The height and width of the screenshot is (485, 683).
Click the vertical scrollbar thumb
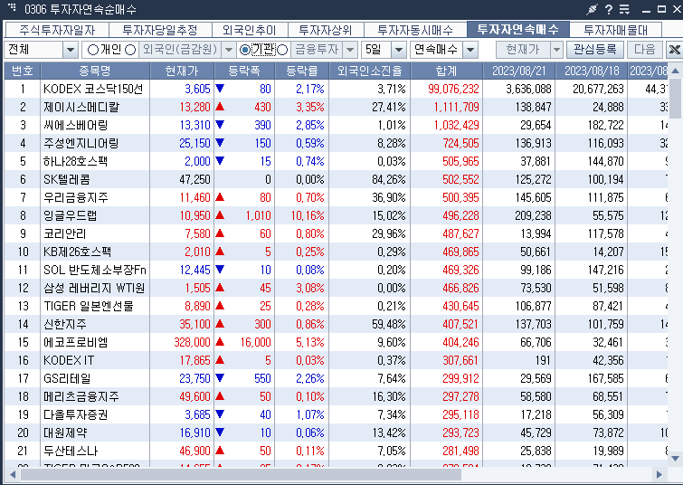[675, 99]
